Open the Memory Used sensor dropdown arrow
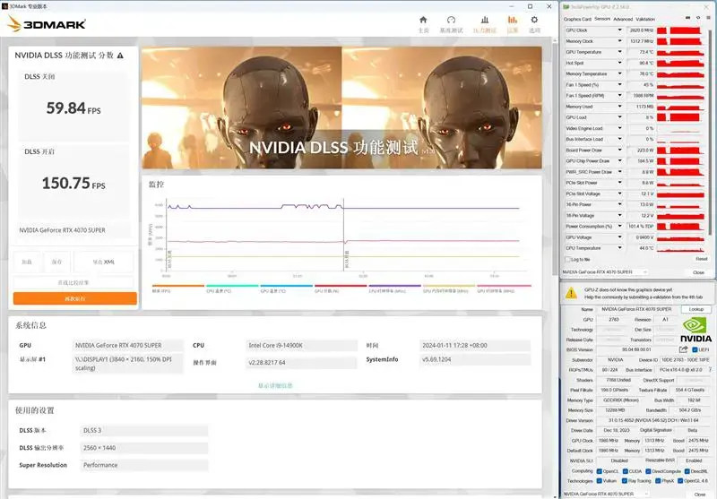Viewport: 717px width, 499px height. tap(619, 107)
